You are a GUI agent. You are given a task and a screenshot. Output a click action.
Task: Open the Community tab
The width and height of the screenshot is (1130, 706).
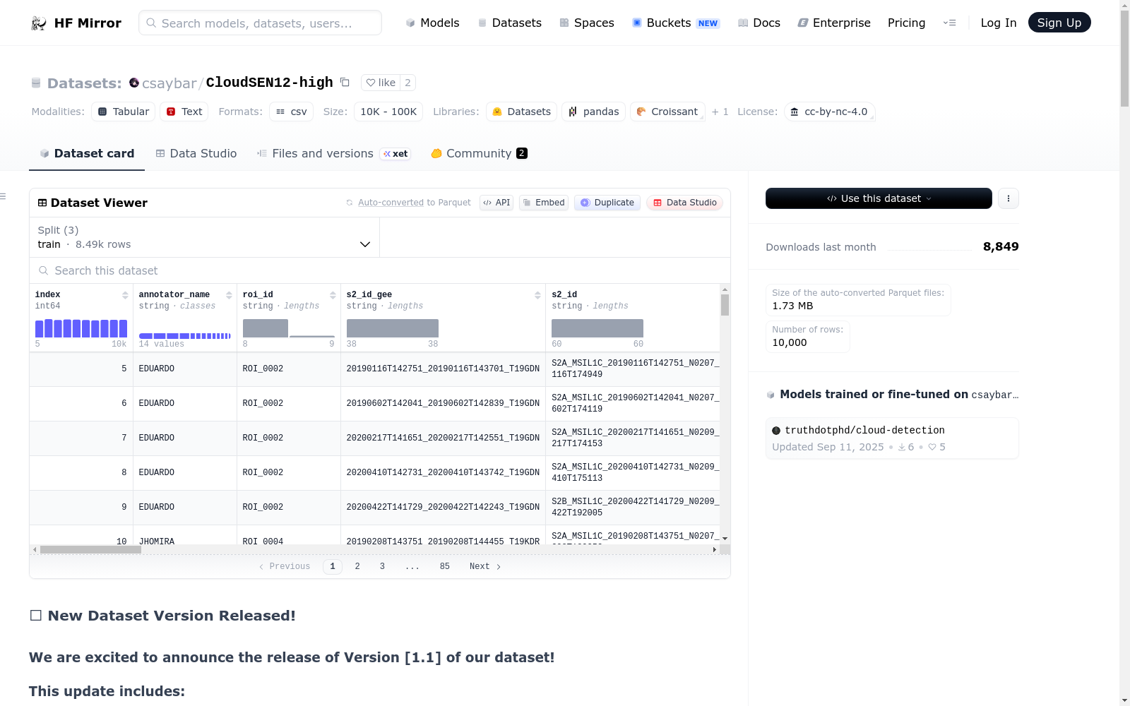tap(480, 153)
